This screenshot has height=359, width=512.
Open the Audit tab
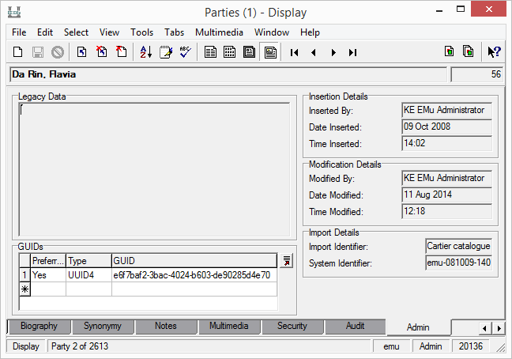click(x=356, y=326)
